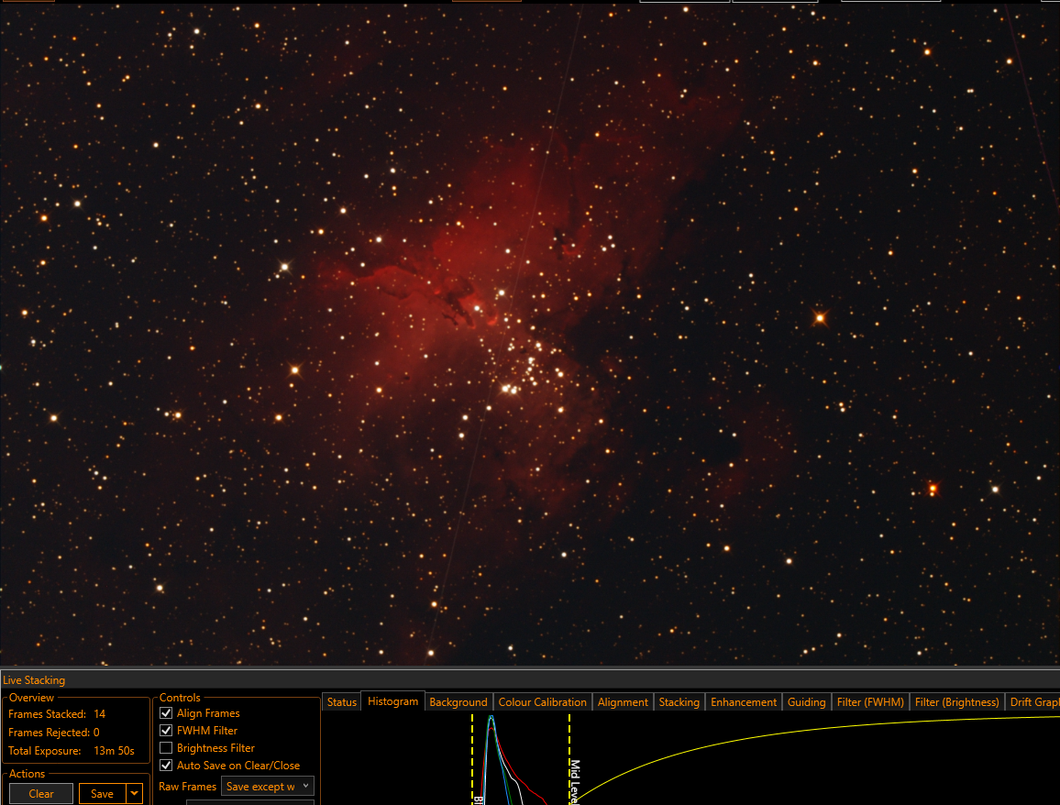Switch to the Status tab
The image size is (1060, 805).
point(341,702)
